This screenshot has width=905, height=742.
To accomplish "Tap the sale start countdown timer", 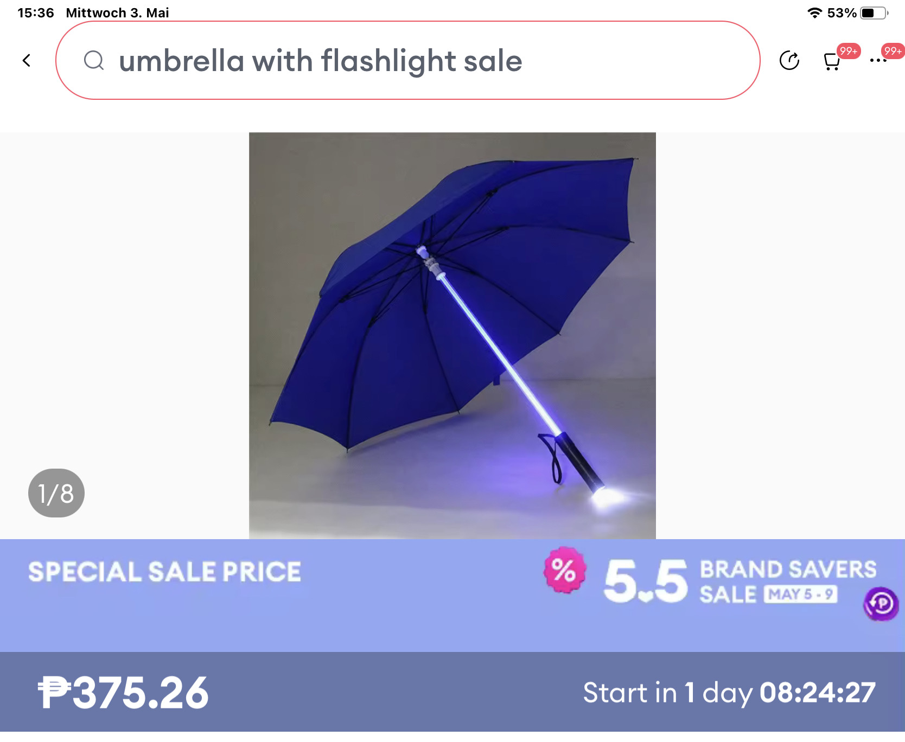I will [729, 693].
